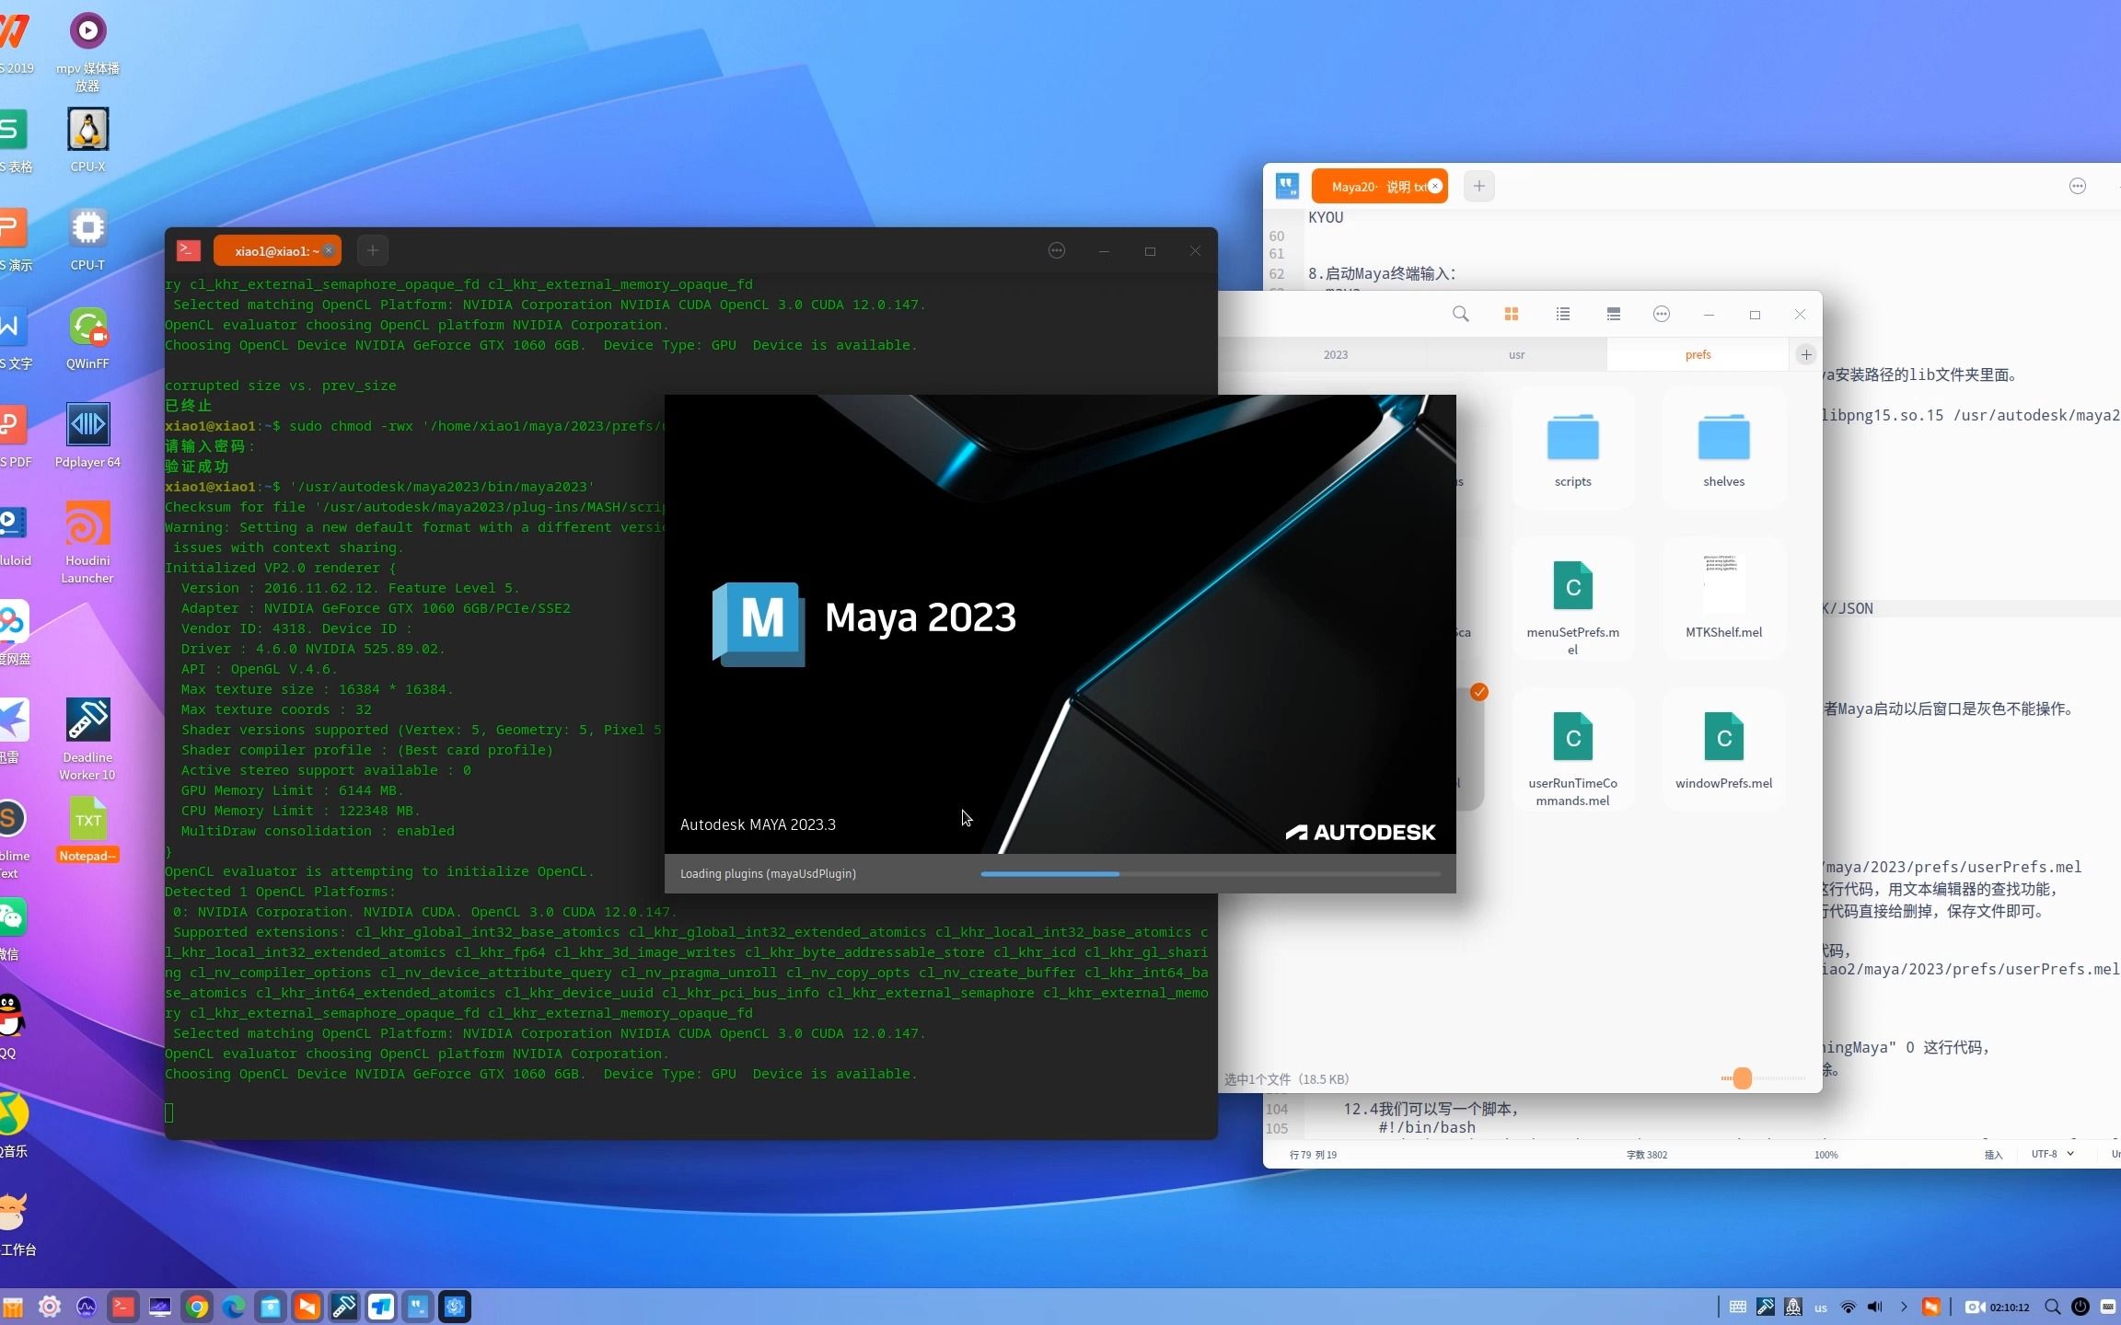
Task: Open file manager more options menu
Action: click(1661, 314)
